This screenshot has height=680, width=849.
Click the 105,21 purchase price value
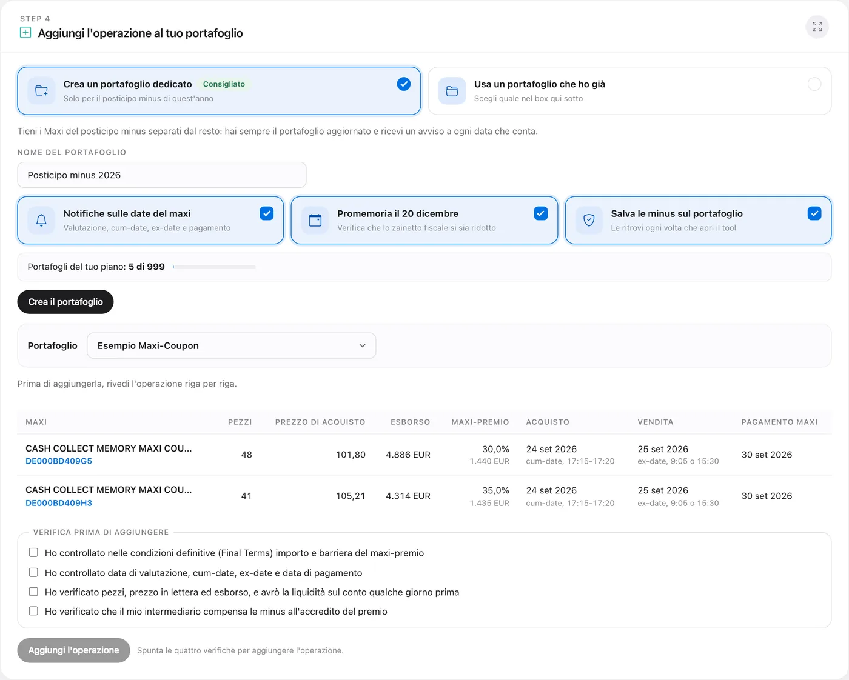coord(351,496)
